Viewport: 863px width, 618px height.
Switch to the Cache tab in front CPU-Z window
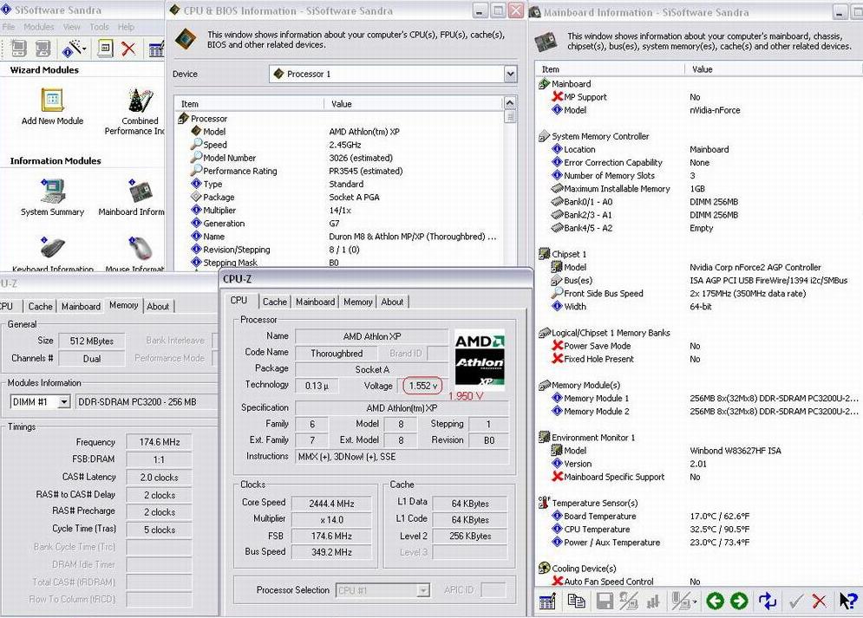pyautogui.click(x=275, y=302)
